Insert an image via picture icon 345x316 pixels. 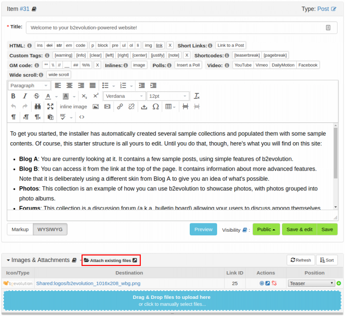96,107
